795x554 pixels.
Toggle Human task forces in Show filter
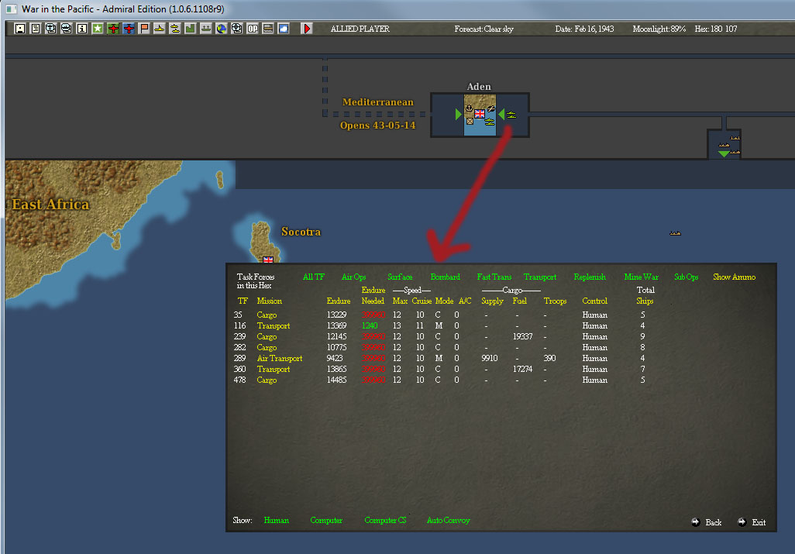click(277, 521)
